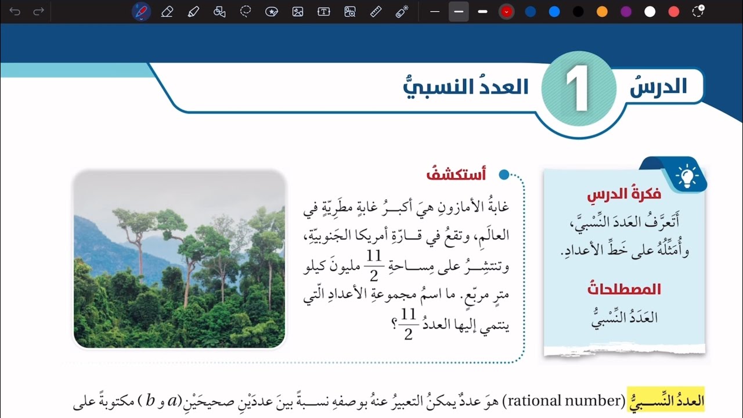Image resolution: width=743 pixels, height=418 pixels.
Task: Pick the purple color swatch
Action: (x=626, y=12)
